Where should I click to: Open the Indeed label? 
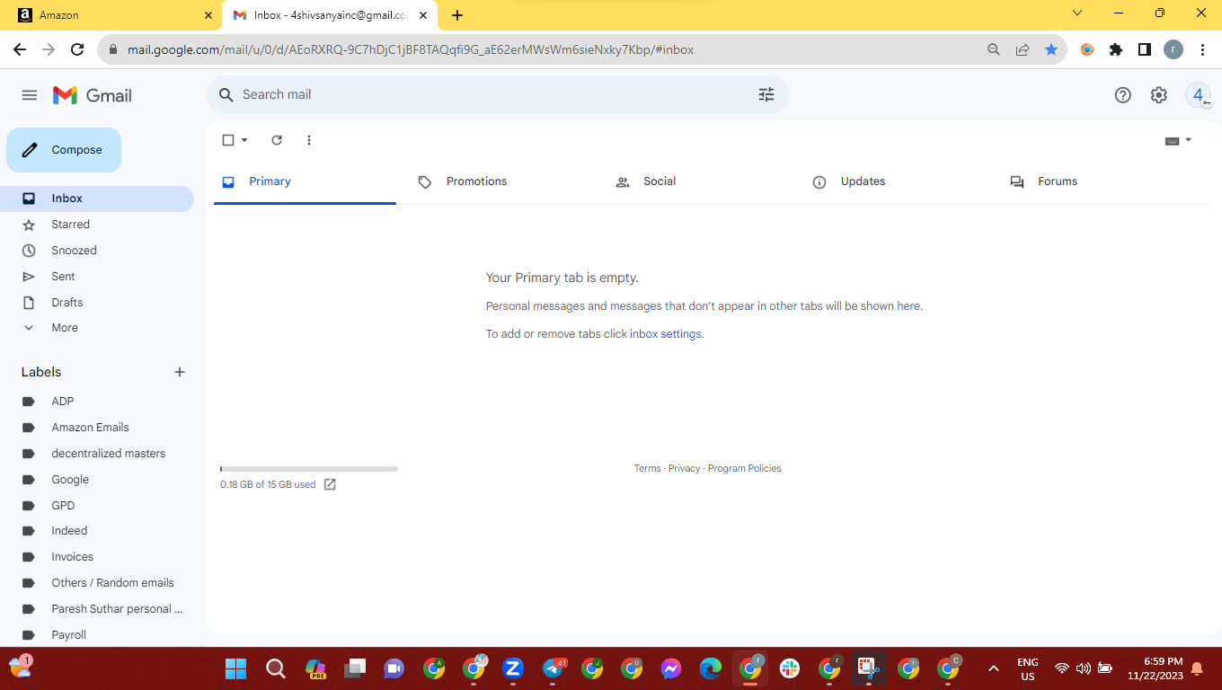97,531
